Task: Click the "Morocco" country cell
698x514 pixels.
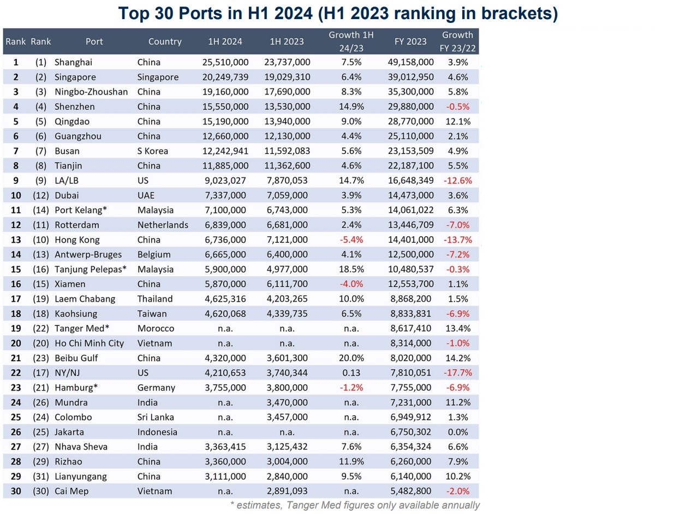Action: tap(156, 328)
